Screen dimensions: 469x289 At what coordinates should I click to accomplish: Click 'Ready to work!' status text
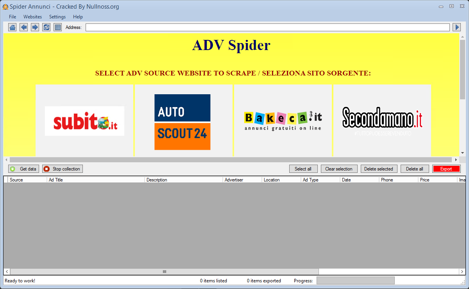click(x=20, y=281)
